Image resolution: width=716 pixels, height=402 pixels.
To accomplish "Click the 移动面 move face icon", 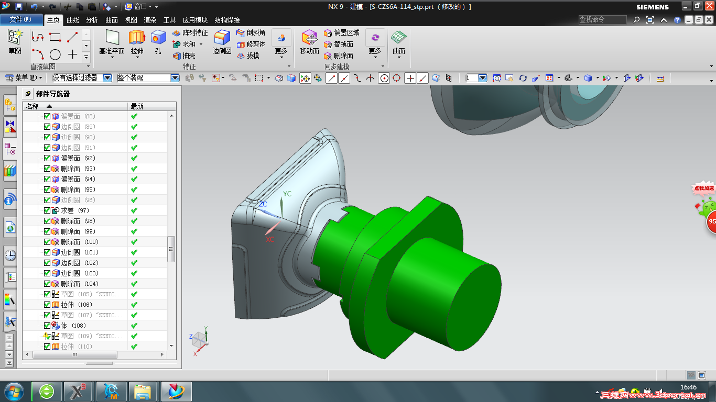I will click(x=309, y=37).
